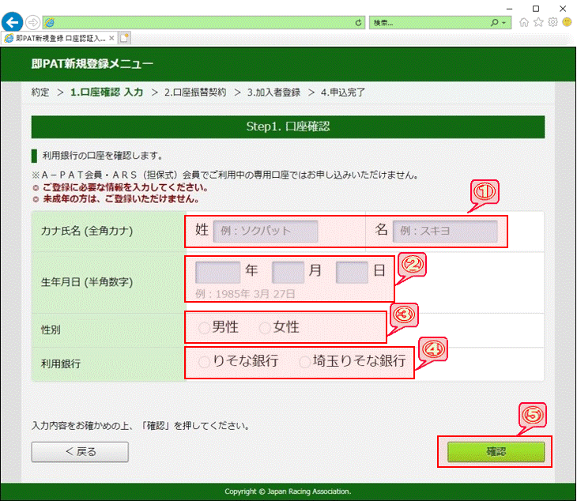The height and width of the screenshot is (501, 577).
Task: Open the search provider dropdown arrow
Action: click(503, 23)
